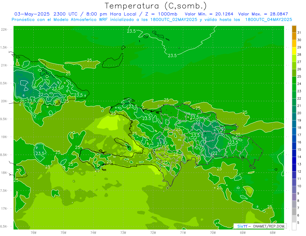This screenshot has width=306, height=236.
Task: Click the 6.5N latitude axis label
Action: [x=4, y=226]
